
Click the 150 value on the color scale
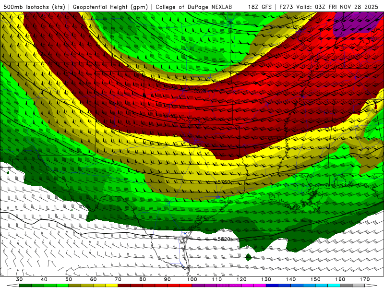[315, 279]
